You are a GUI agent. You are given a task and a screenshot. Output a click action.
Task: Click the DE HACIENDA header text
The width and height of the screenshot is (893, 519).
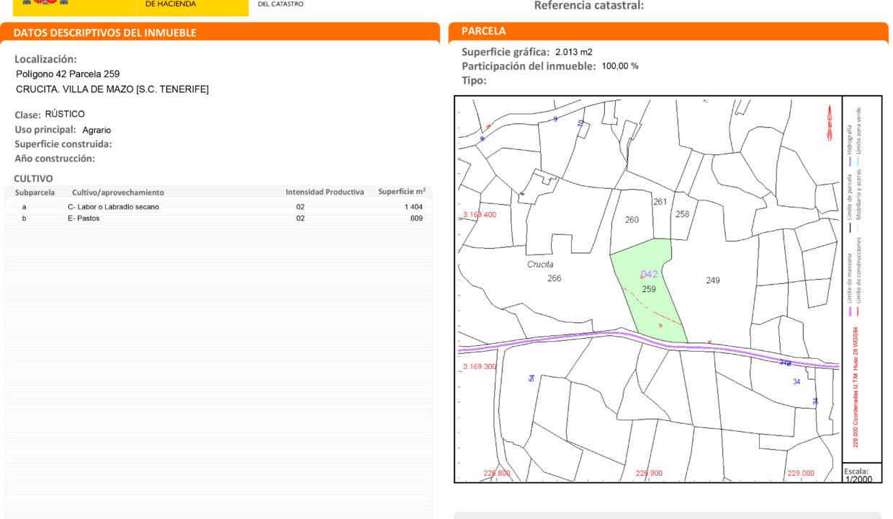click(171, 4)
